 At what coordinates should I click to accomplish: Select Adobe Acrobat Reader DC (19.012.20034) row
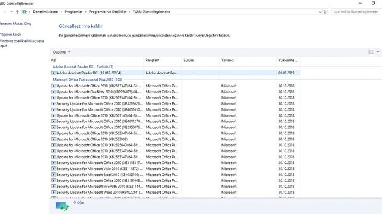(x=175, y=73)
